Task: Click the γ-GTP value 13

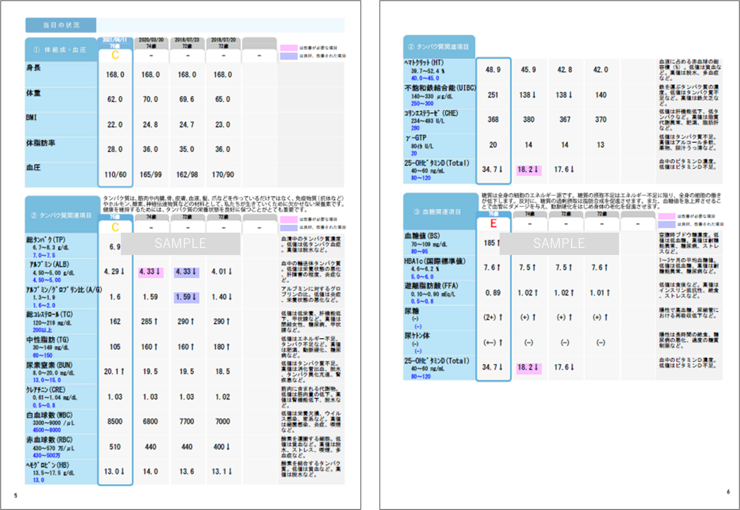Action: tap(601, 145)
